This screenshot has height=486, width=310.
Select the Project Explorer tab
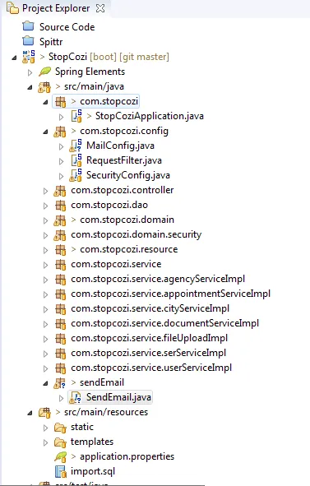pos(56,8)
